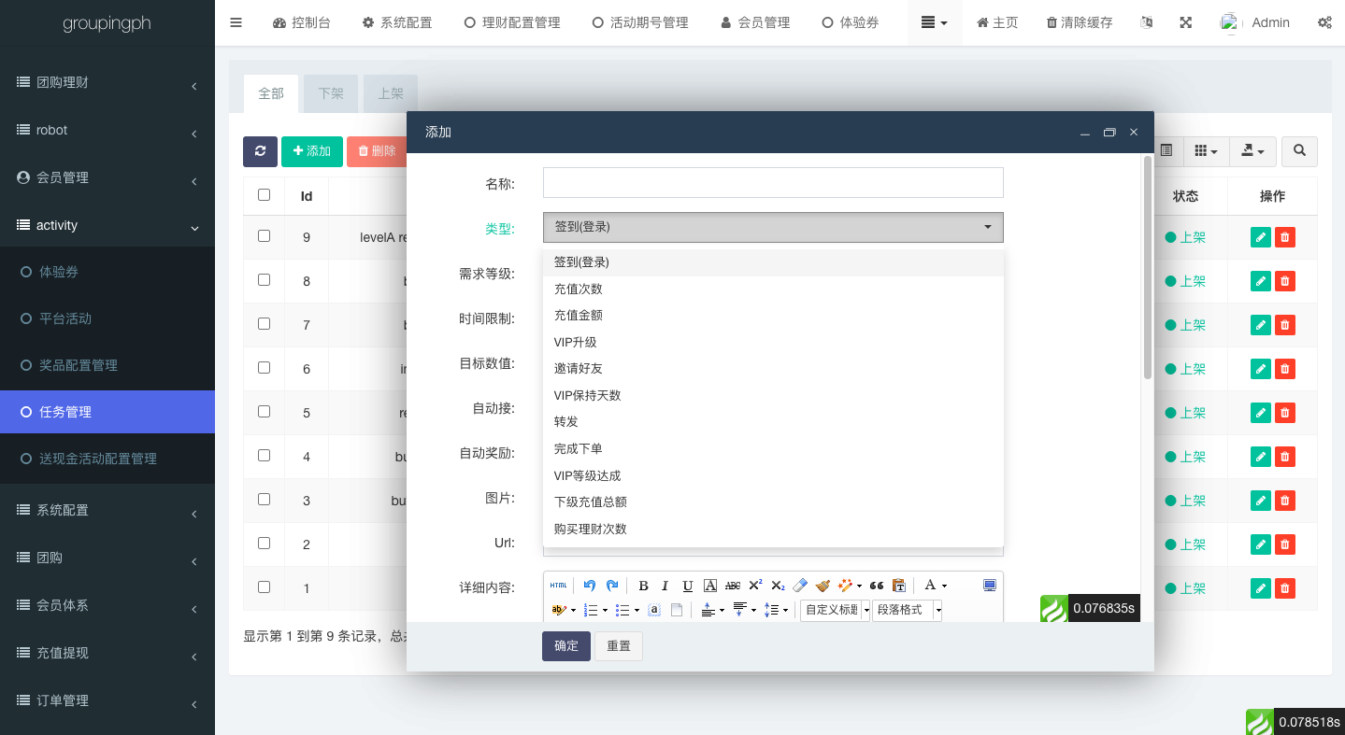
Task: Choose 邀请好友 from the type dropdown list
Action: pos(578,369)
